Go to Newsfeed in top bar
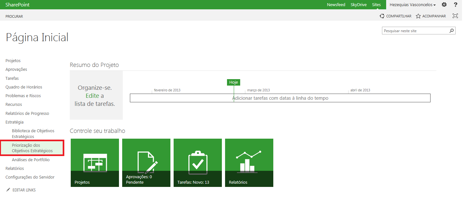The width and height of the screenshot is (463, 203). 336,5
